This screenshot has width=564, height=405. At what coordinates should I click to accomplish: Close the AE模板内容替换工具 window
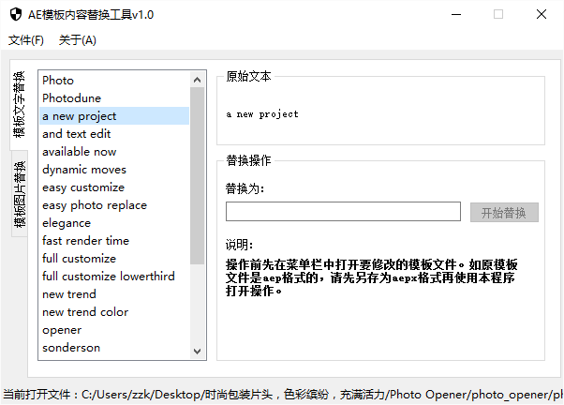[x=541, y=14]
